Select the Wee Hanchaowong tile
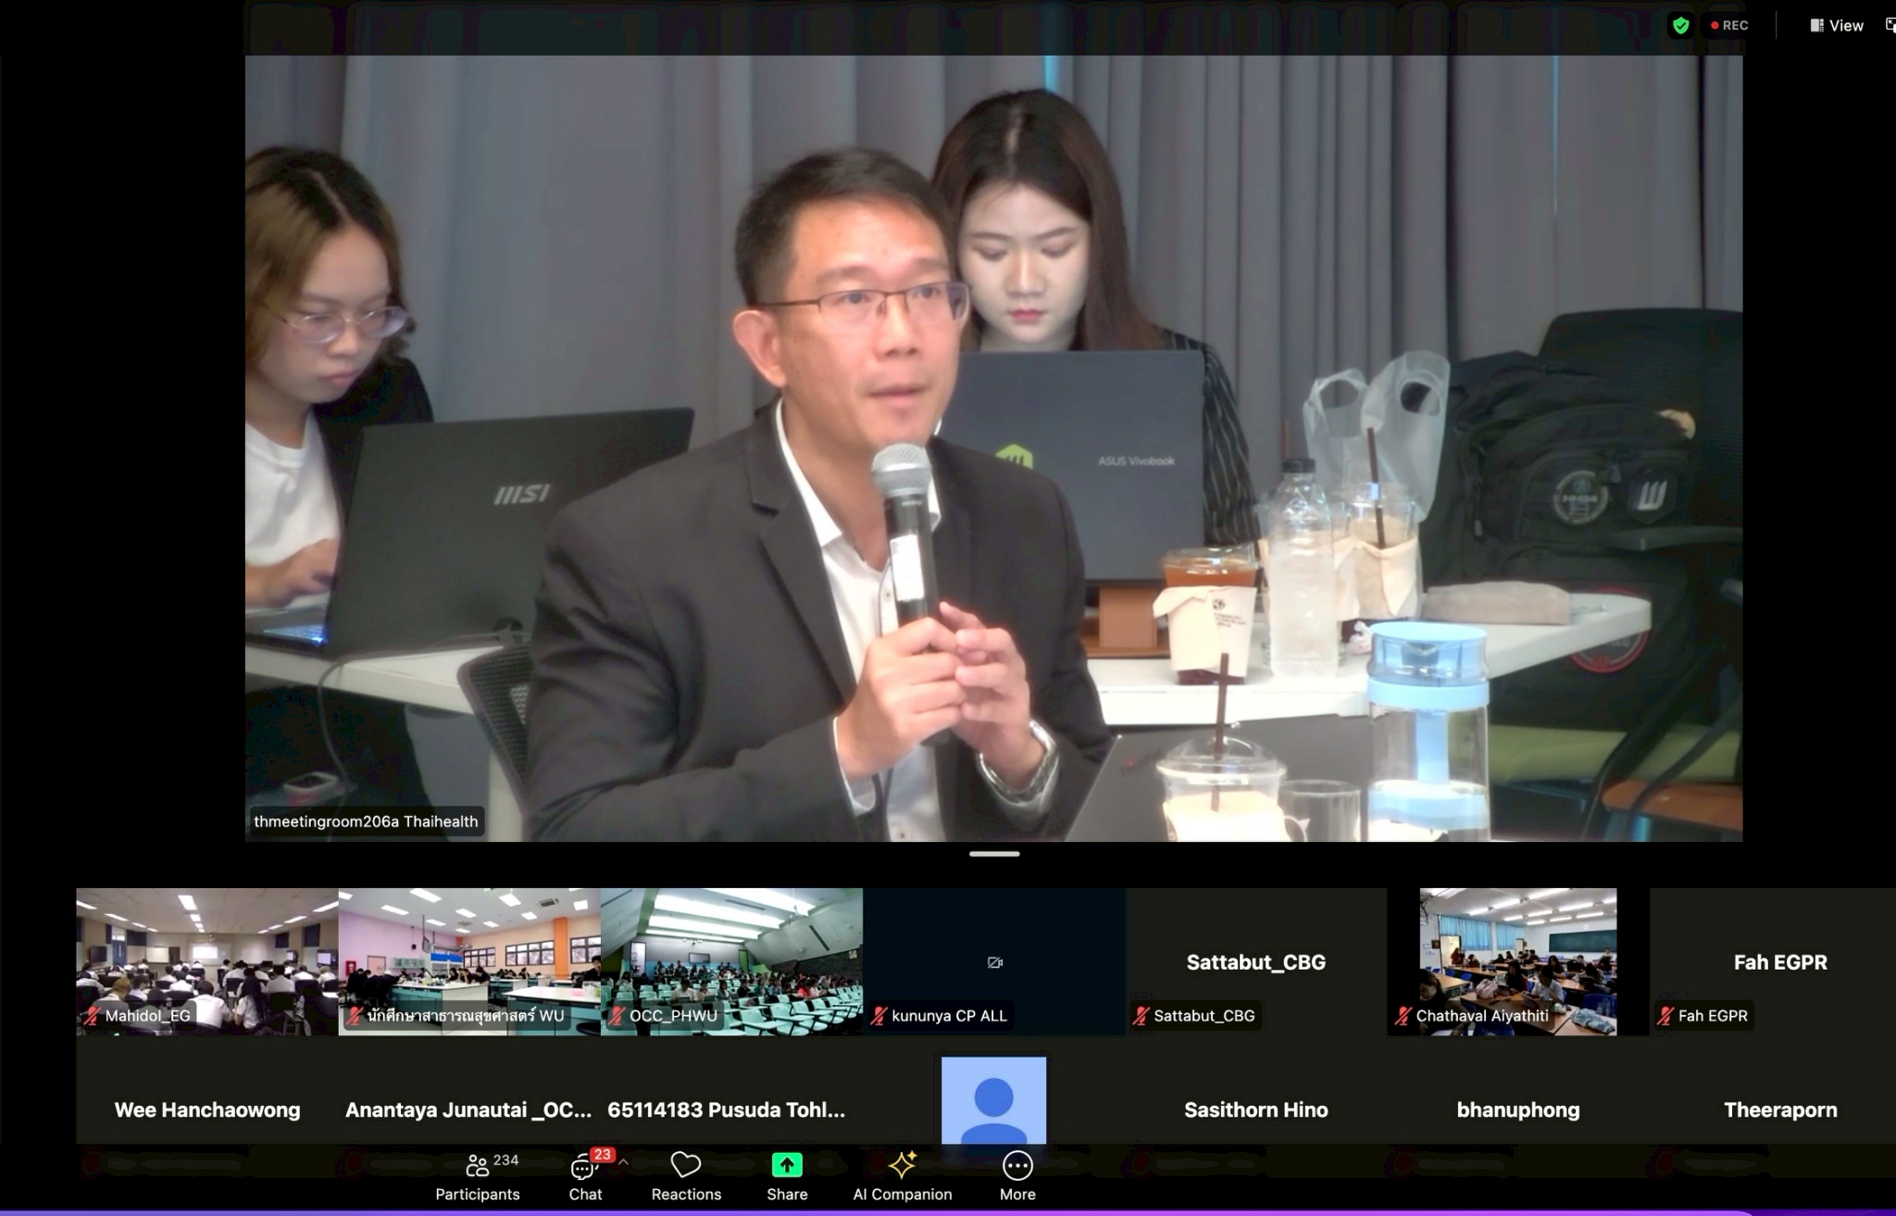Image resolution: width=1896 pixels, height=1216 pixels. tap(206, 1109)
